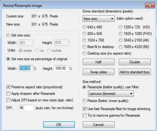The width and height of the screenshot is (157, 131).
Task: Confirm the dialog with OK
Action: (x=59, y=124)
